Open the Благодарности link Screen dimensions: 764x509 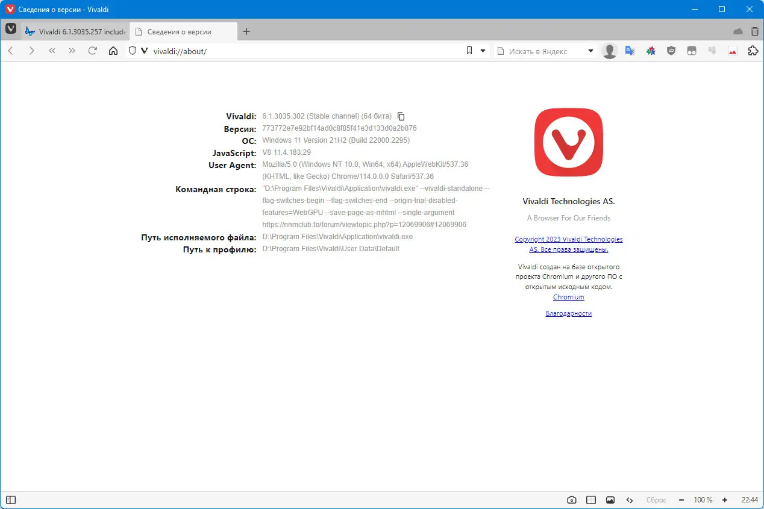[568, 313]
